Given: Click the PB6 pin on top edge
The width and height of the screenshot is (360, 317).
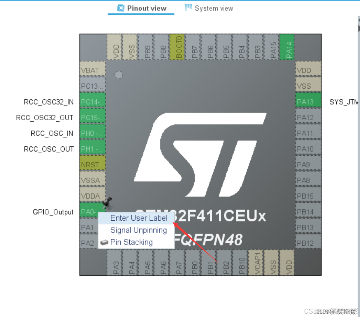Looking at the screenshot, I should (208, 47).
